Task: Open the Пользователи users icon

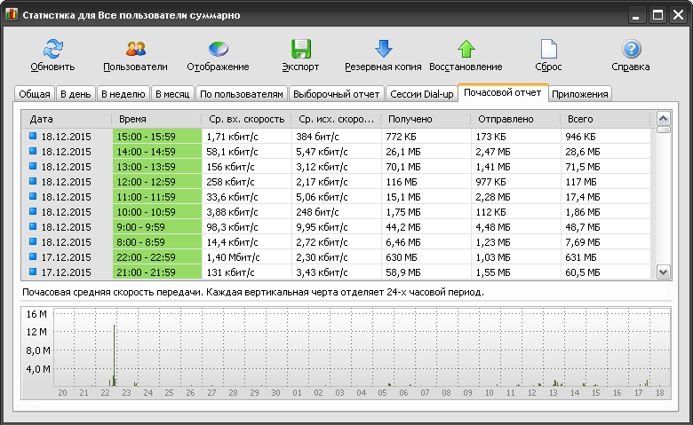Action: (135, 49)
